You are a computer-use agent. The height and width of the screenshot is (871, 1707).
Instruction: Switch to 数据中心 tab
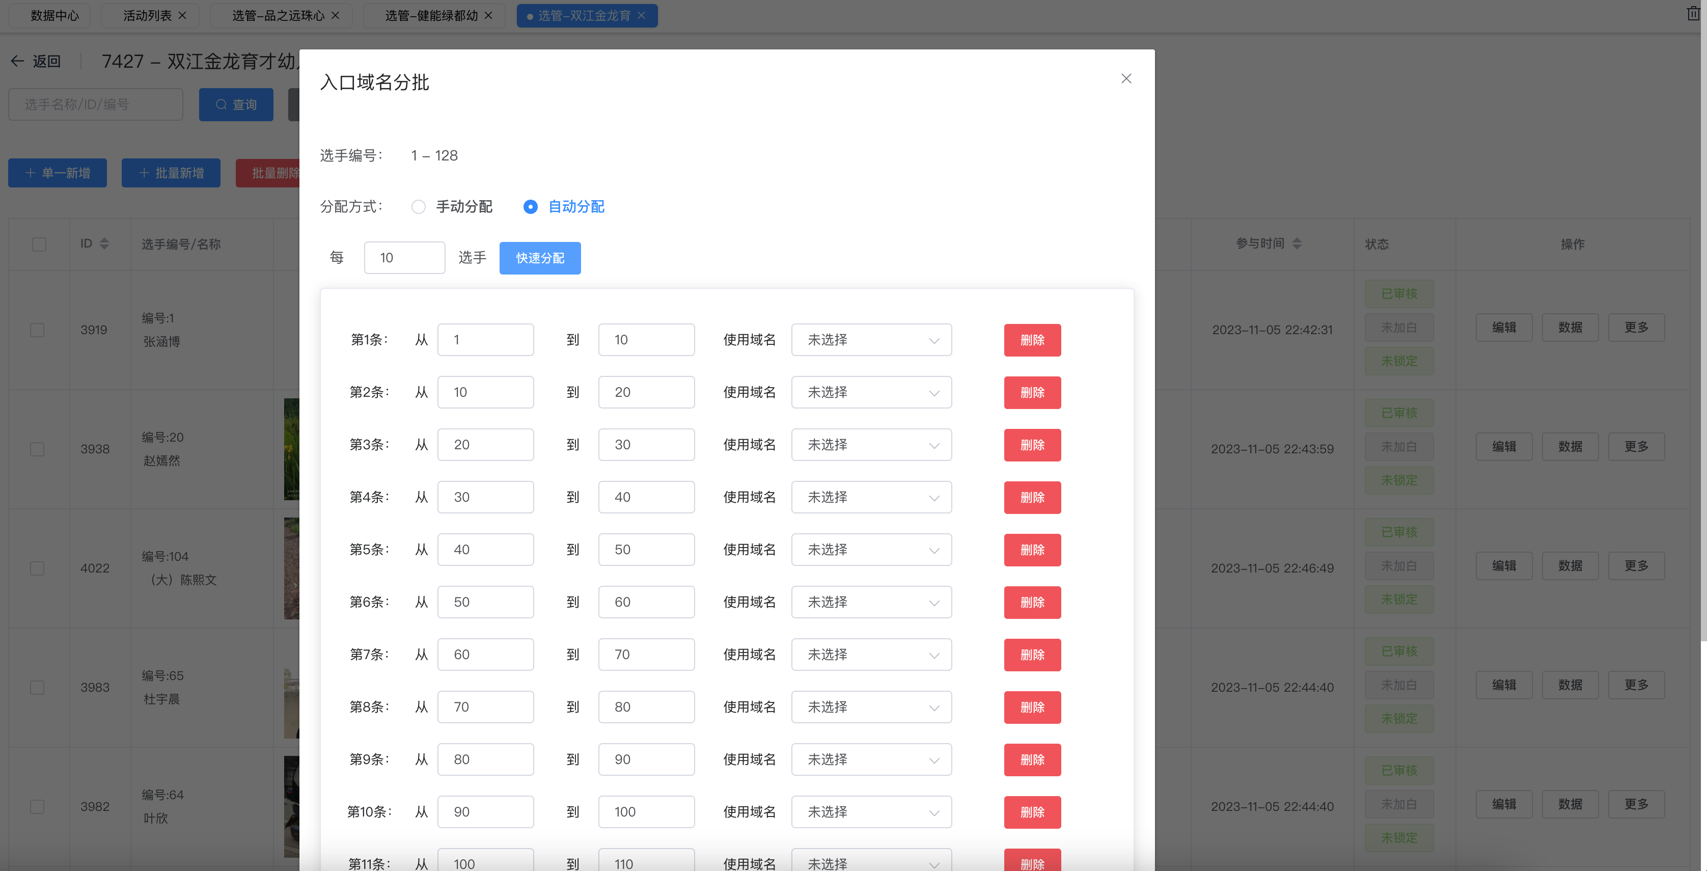(x=54, y=15)
